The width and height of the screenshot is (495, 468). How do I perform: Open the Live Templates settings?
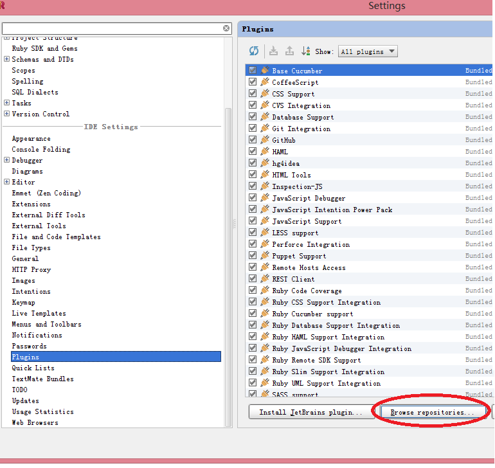[39, 313]
